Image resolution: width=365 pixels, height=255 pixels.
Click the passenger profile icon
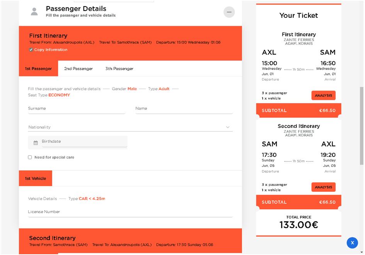34,12
